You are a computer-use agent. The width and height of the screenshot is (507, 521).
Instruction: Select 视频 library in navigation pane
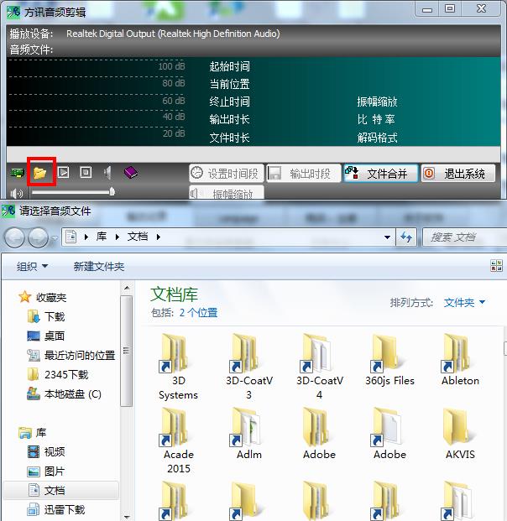click(54, 451)
